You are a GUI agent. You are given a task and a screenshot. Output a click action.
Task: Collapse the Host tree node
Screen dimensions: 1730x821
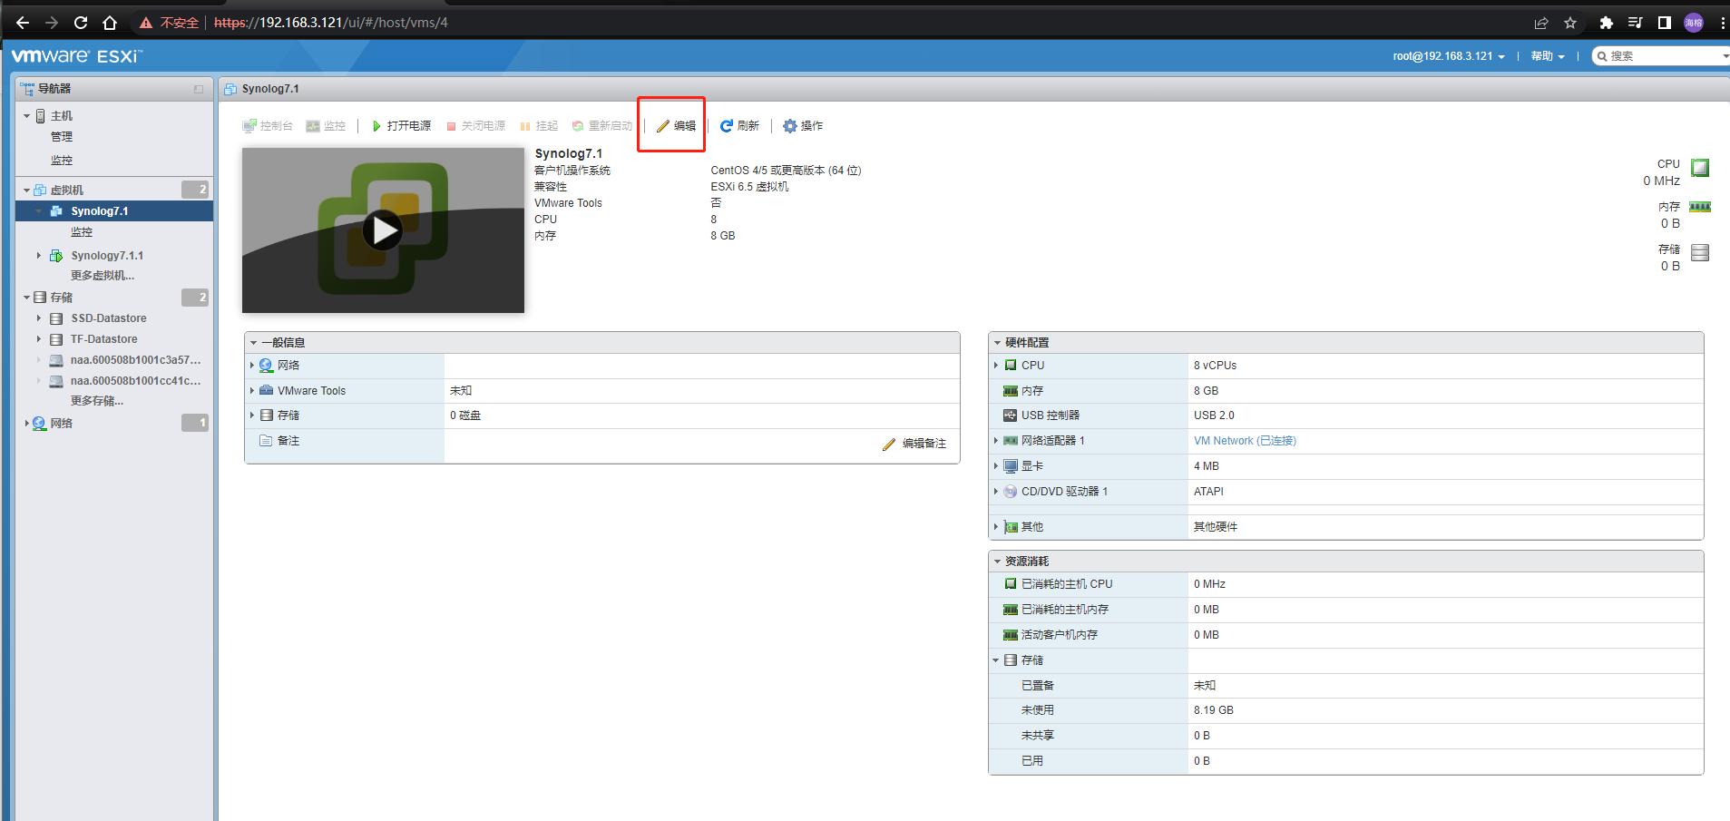[26, 116]
